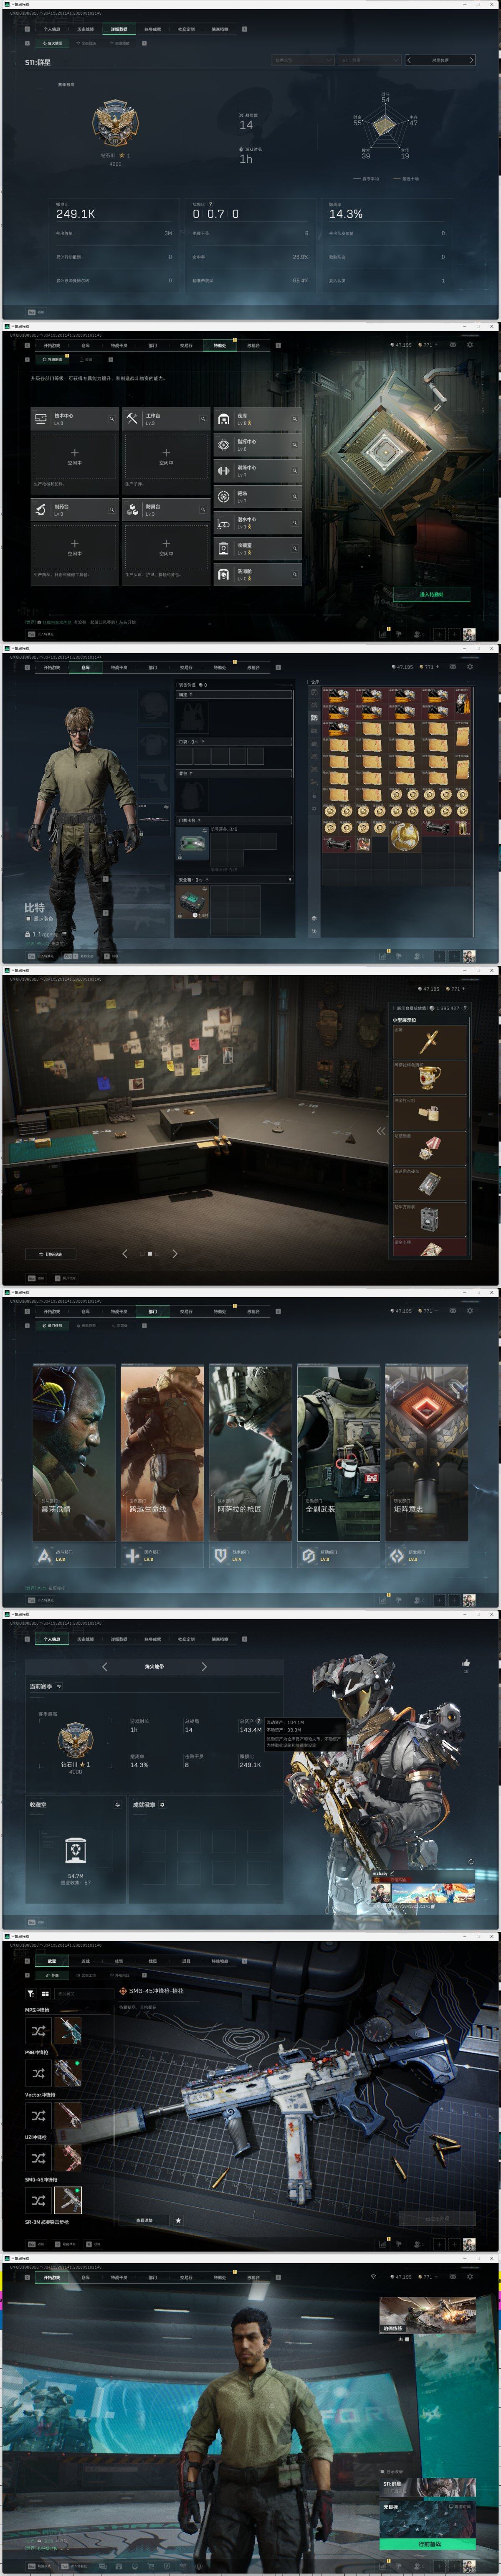Open the 全副武装 department card
Image resolution: width=501 pixels, height=2576 pixels.
338,1452
